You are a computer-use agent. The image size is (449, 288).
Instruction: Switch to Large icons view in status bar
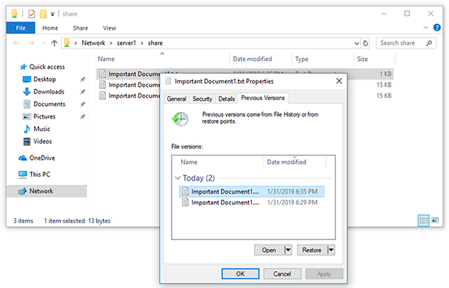tap(435, 220)
